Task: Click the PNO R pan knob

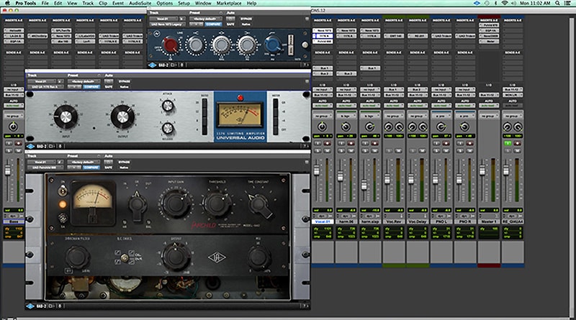Action: click(x=464, y=127)
